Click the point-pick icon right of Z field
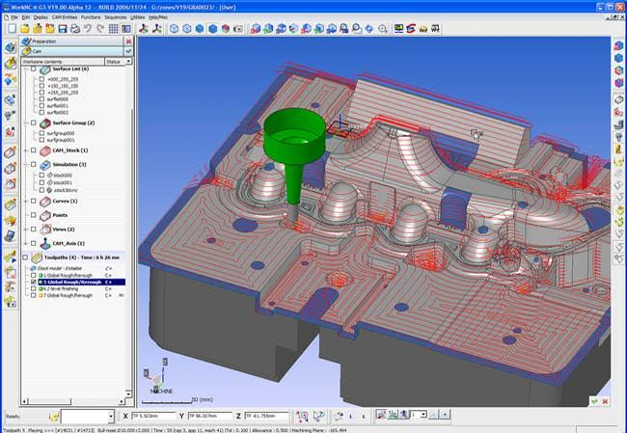 302,416
